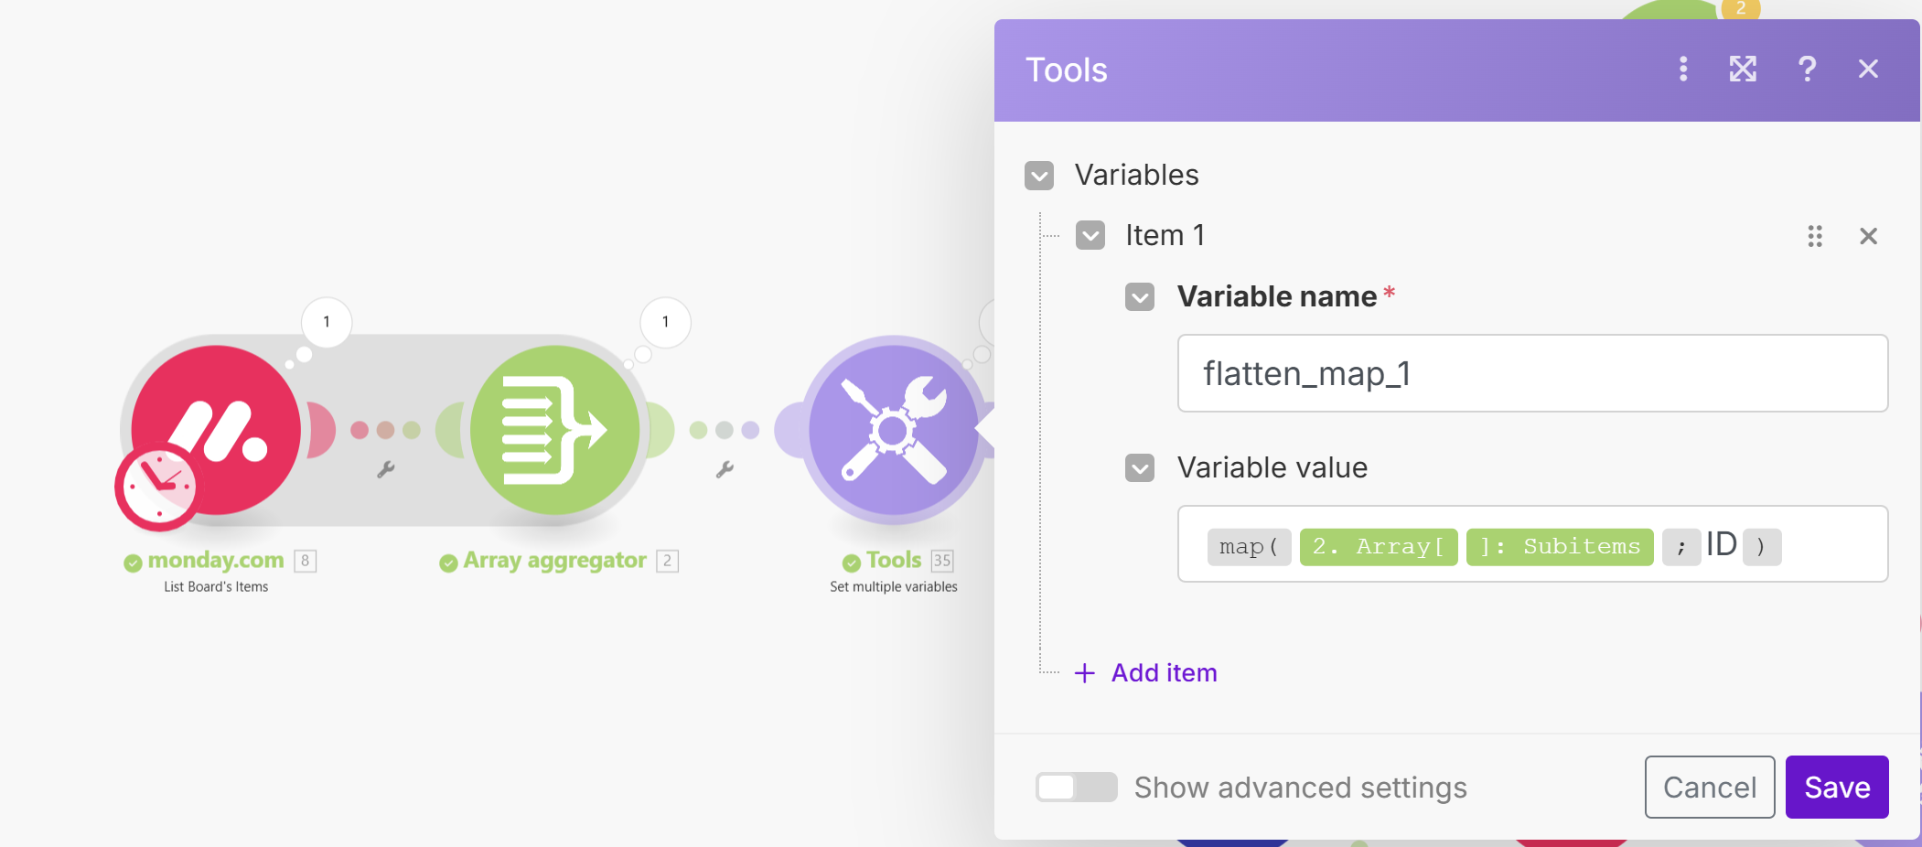The image size is (1922, 847).
Task: Open the Tools panel three-dot menu
Action: (1683, 70)
